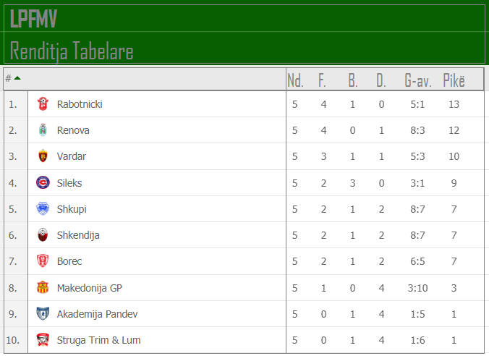Click the Renova club crest icon
Viewport: 489px width, 356px height.
coord(43,130)
